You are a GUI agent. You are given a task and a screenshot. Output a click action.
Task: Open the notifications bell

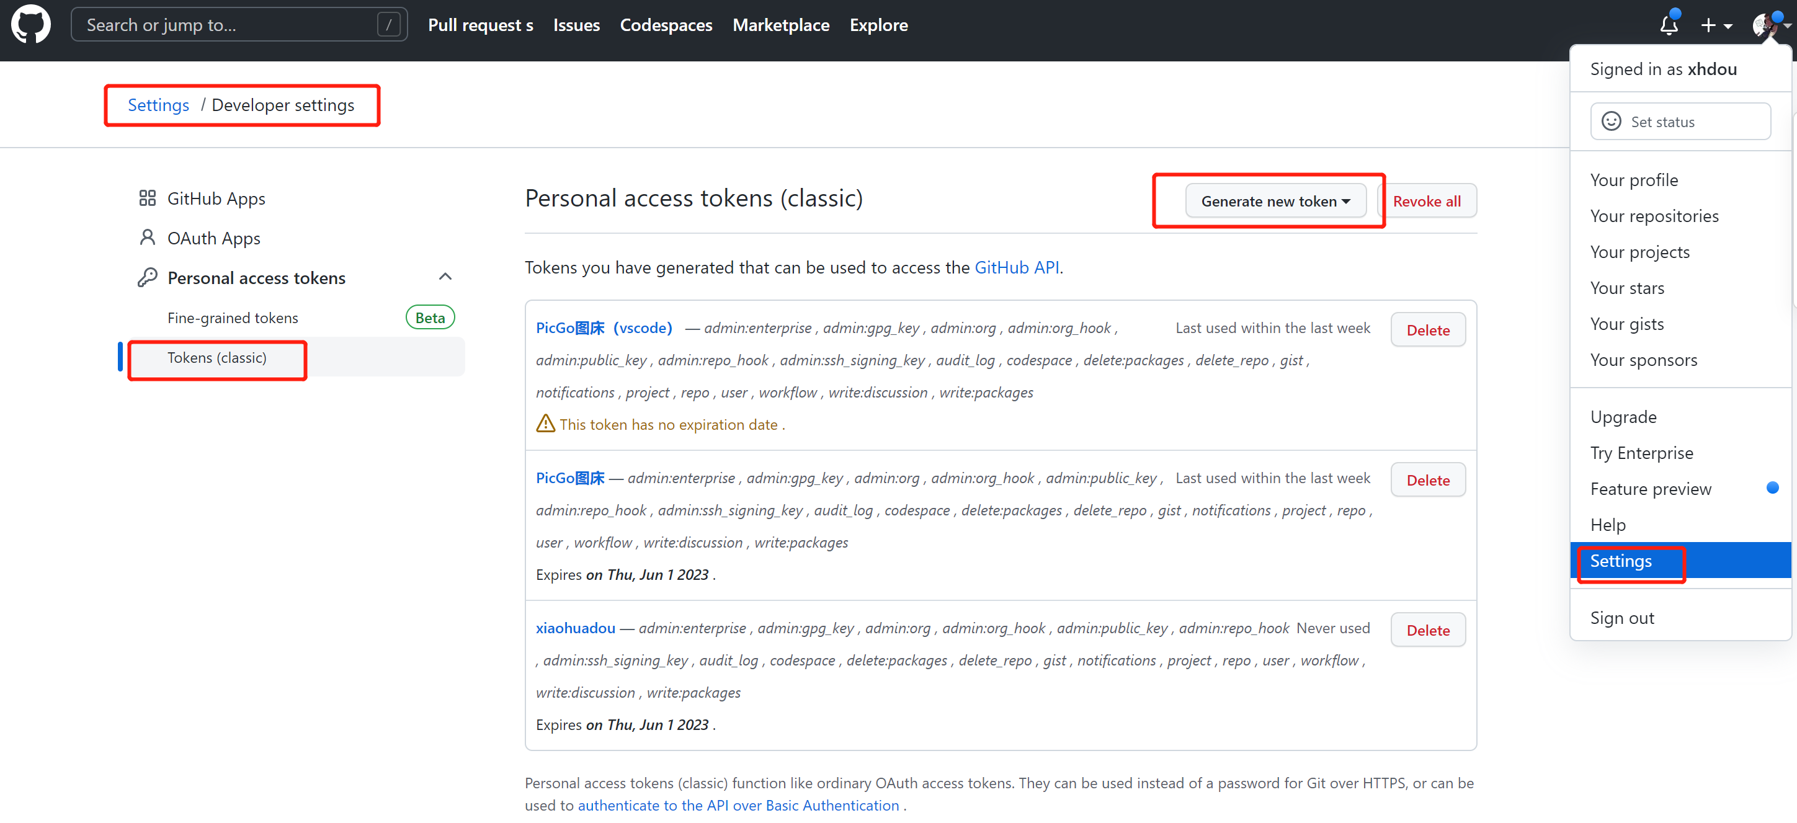[1668, 25]
